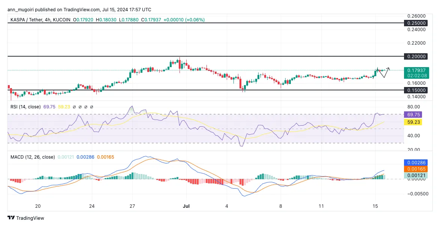440x228 pixels.
Task: Click the fourth ∅ icon in the RSI legend
Action: (x=91, y=107)
